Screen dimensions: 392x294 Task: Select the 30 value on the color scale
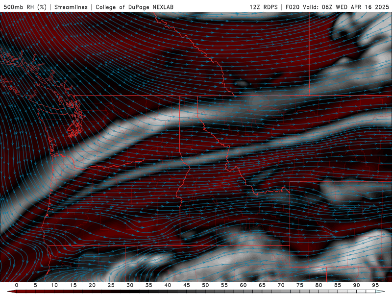click(x=130, y=285)
